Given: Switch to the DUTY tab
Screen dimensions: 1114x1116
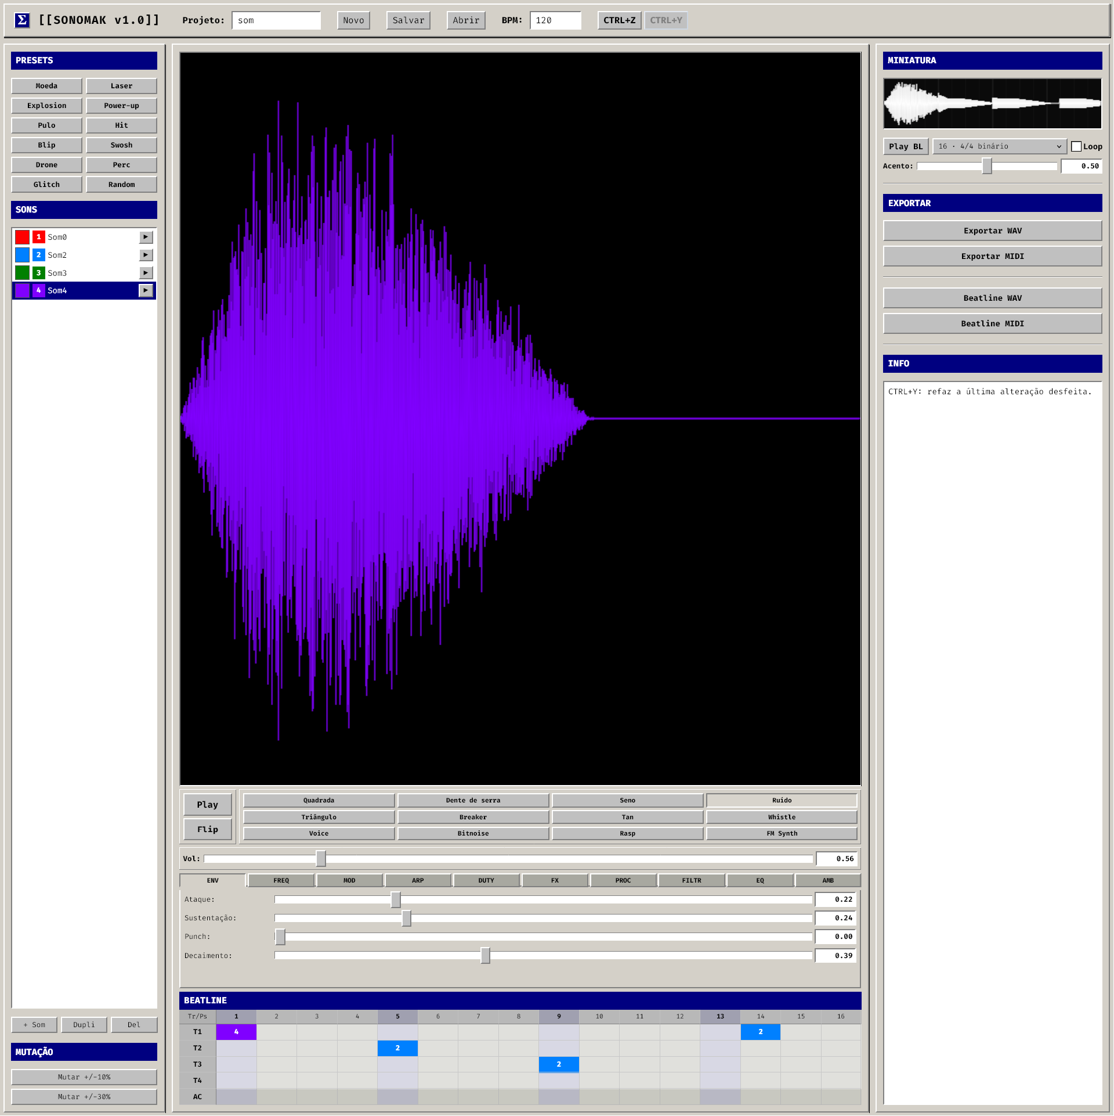Looking at the screenshot, I should tap(486, 880).
